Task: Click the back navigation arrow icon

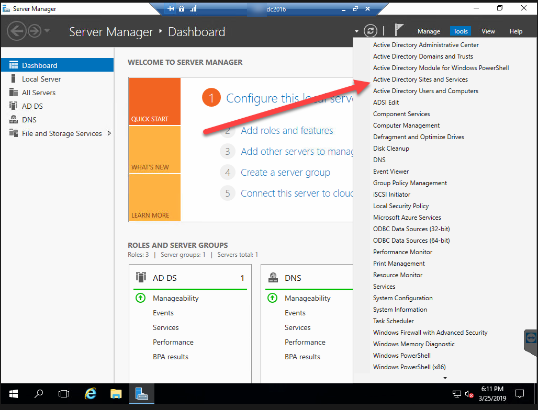Action: pyautogui.click(x=16, y=31)
